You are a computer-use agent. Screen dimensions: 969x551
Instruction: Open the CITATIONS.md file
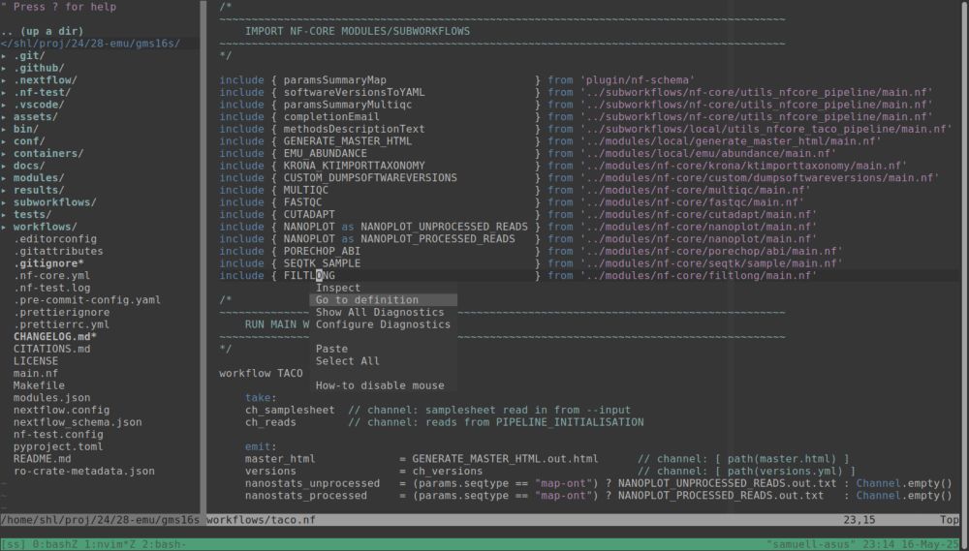52,349
